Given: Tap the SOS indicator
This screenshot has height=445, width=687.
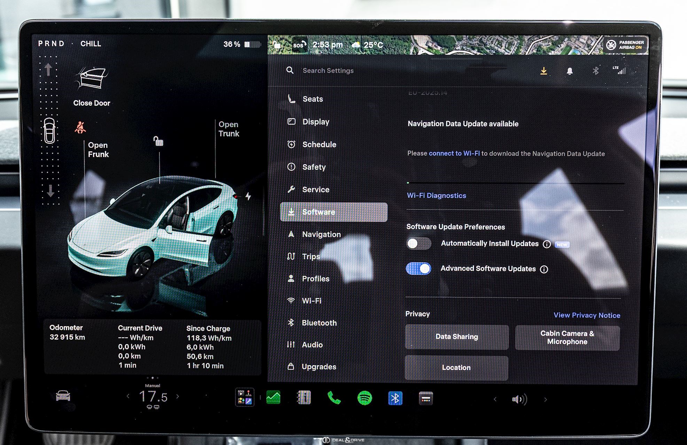Looking at the screenshot, I should (x=299, y=45).
